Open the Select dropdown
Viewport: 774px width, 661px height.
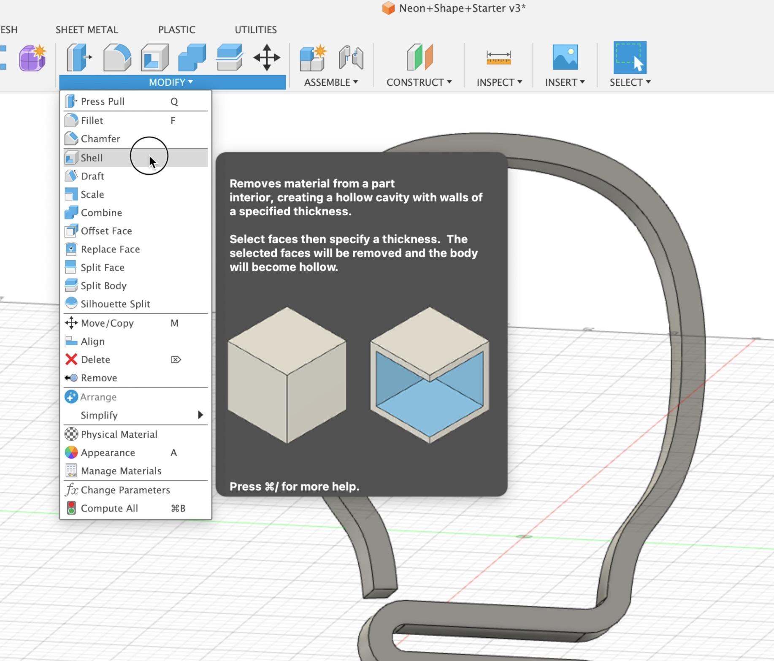630,82
